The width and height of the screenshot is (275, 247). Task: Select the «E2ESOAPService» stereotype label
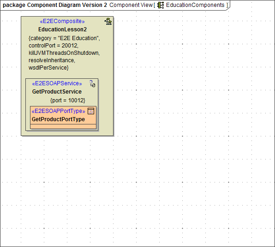tap(57, 83)
